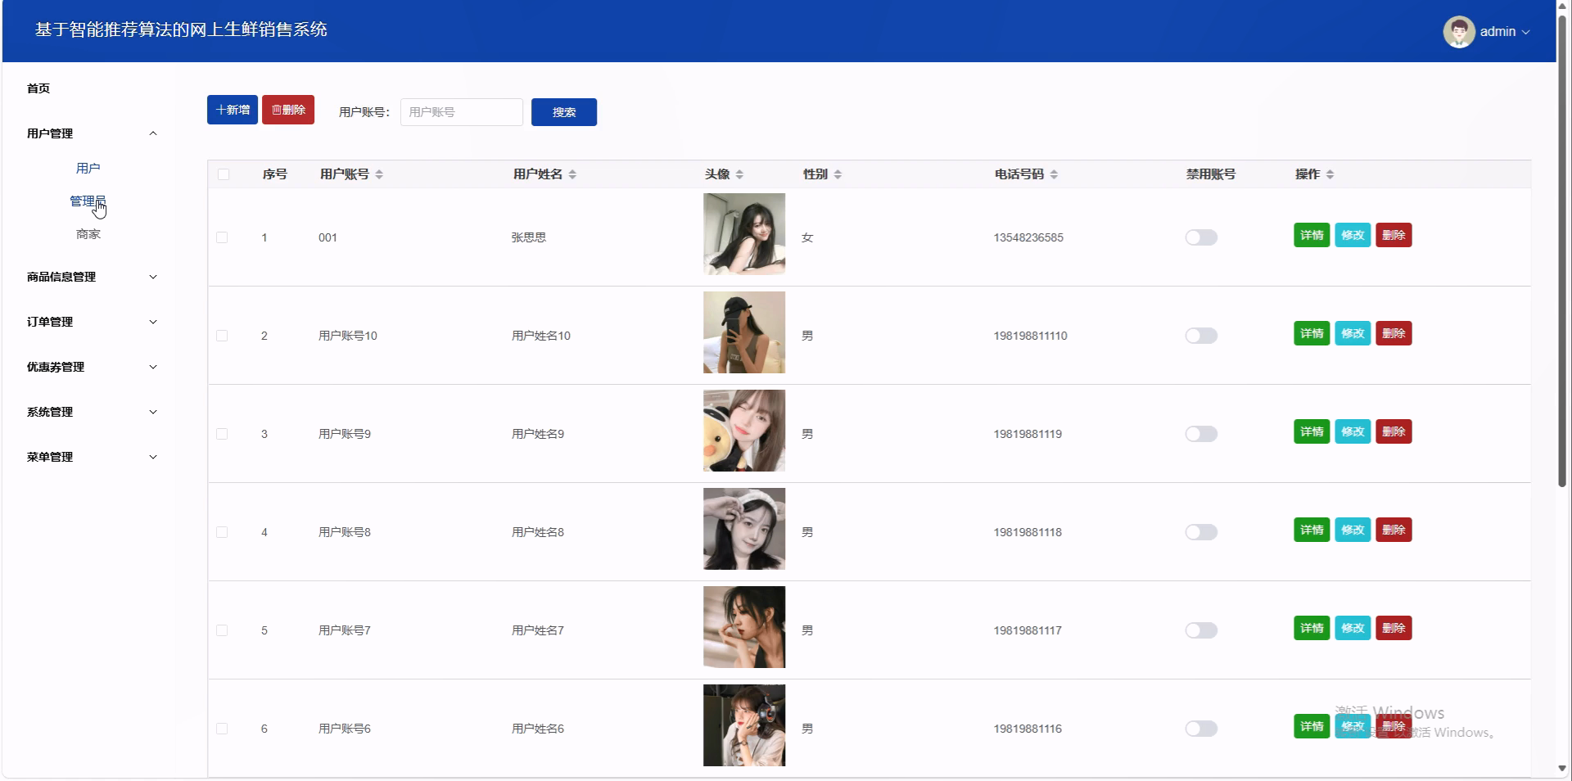
Task: Click 删除 for 用户账号9 row
Action: tap(1394, 431)
